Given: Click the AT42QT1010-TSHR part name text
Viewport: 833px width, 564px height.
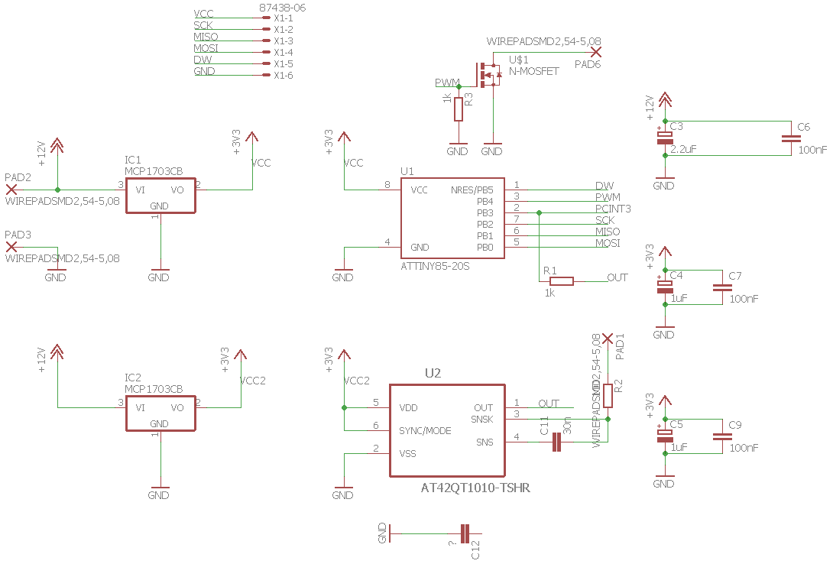Looking at the screenshot, I should 475,488.
